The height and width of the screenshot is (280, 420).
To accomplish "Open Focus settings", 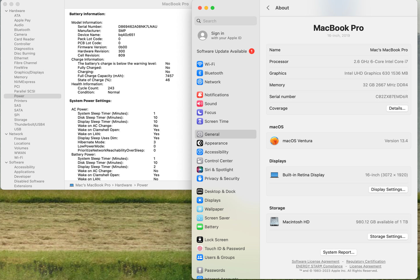I will click(x=210, y=112).
